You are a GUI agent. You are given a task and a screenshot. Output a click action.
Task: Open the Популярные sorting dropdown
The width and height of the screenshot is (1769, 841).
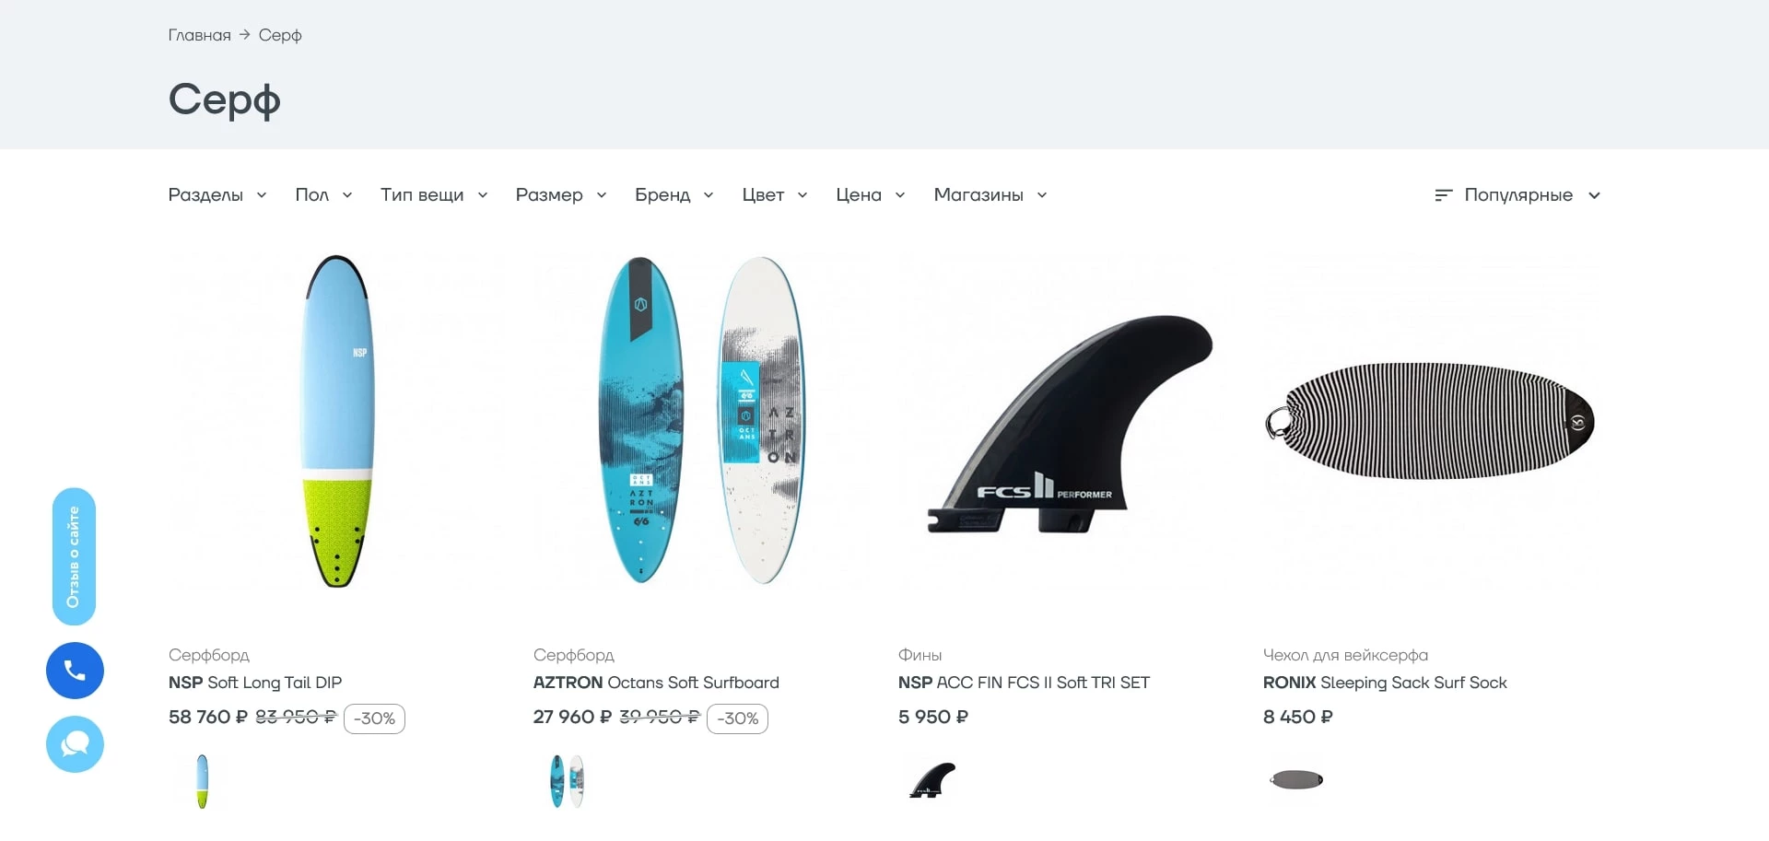(1517, 195)
